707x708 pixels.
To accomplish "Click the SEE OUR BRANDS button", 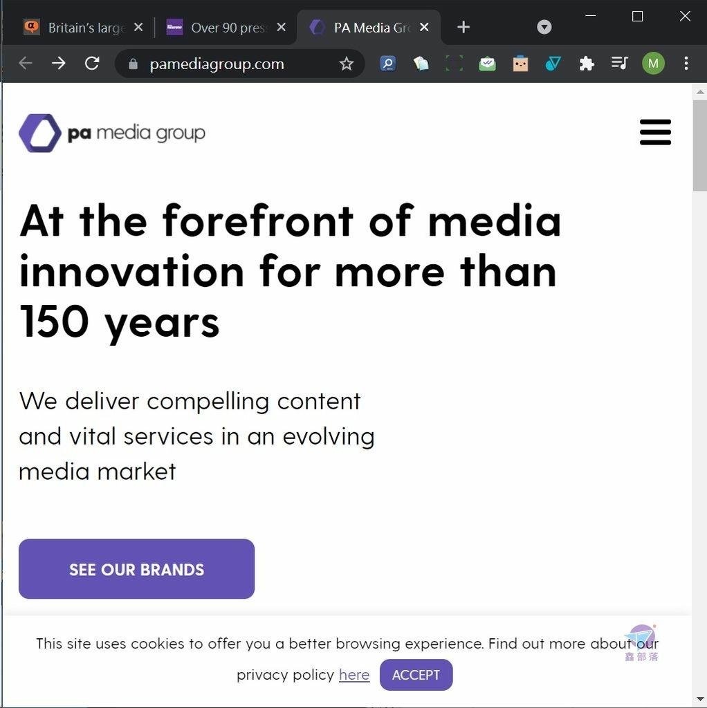I will pyautogui.click(x=136, y=569).
